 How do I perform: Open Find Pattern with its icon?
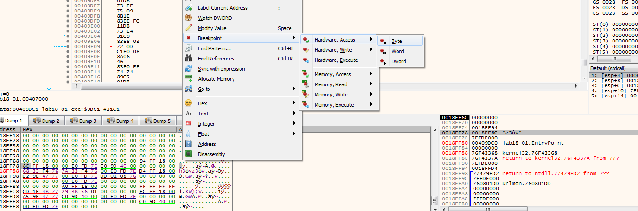click(x=189, y=48)
